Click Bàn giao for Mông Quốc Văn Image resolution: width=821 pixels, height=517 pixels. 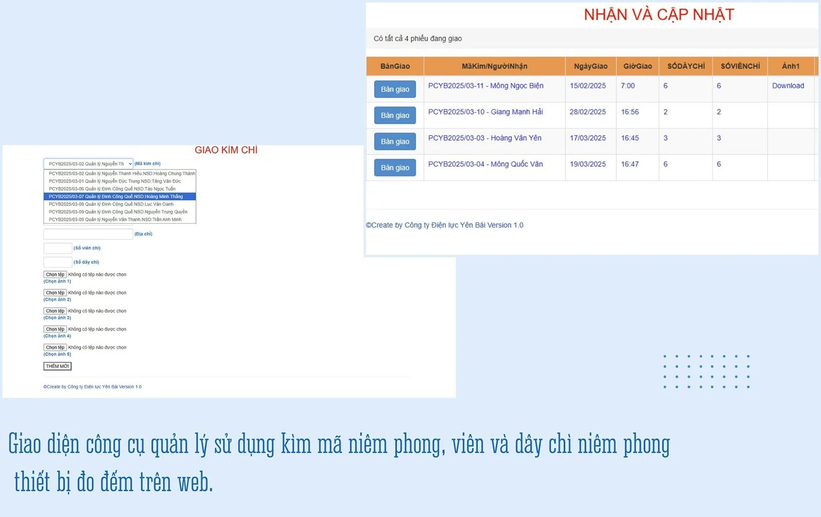[x=395, y=168]
